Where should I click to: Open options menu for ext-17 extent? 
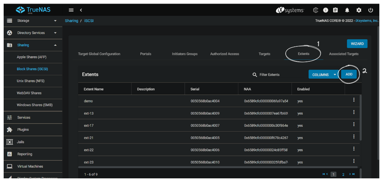[354, 124]
